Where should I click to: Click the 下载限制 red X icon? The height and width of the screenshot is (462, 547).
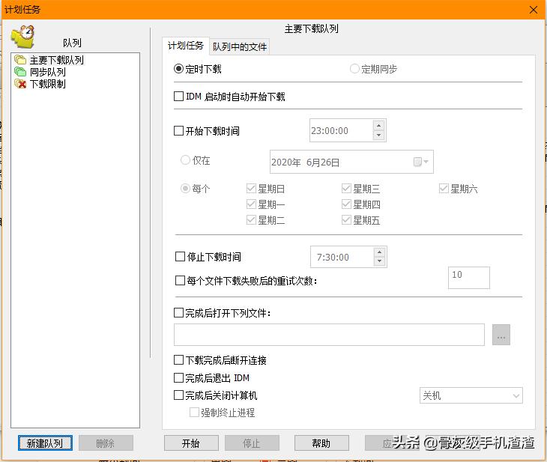[x=20, y=84]
